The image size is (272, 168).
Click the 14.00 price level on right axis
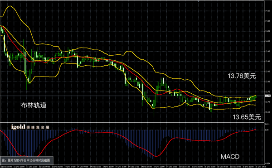(x=267, y=41)
